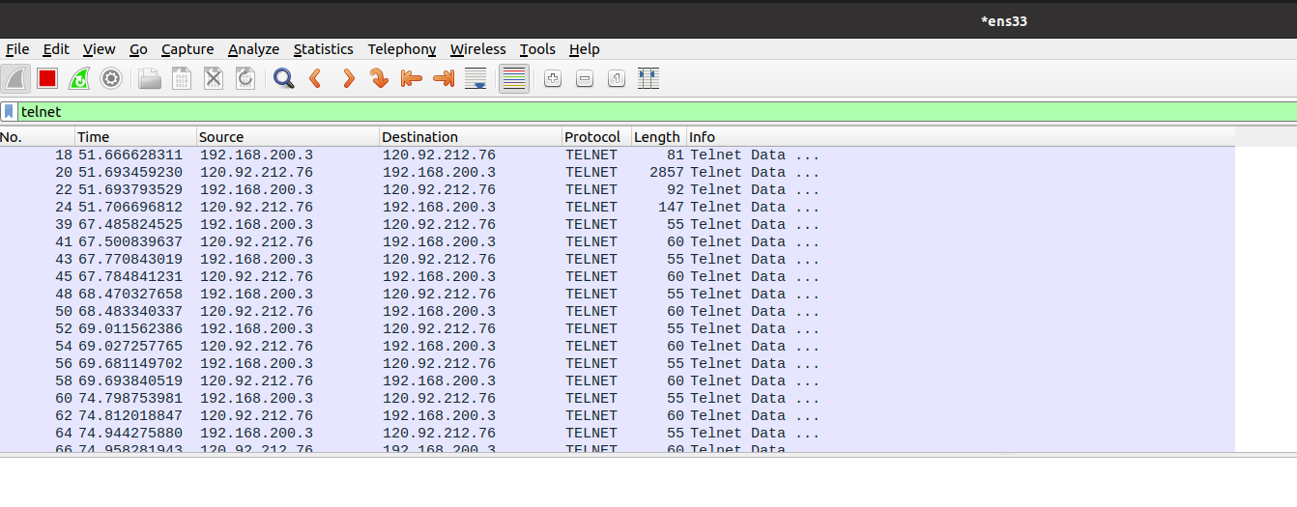Screen dimensions: 1297x507
Task: Go back to the previous packet
Action: (x=315, y=79)
